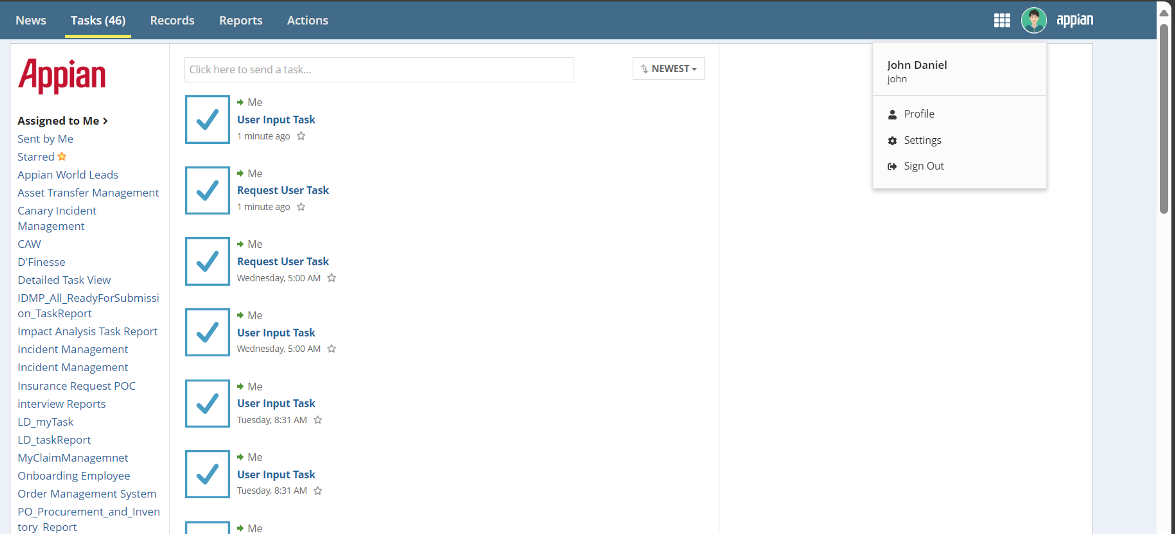Open checkmark icon of Wednesday Request User Task
Viewport: 1175px width, 534px height.
click(207, 261)
